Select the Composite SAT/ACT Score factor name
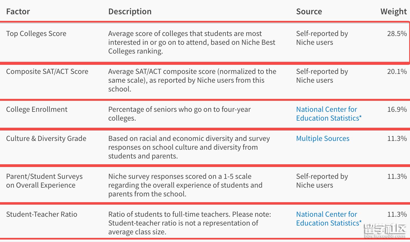The width and height of the screenshot is (410, 242). tap(47, 71)
